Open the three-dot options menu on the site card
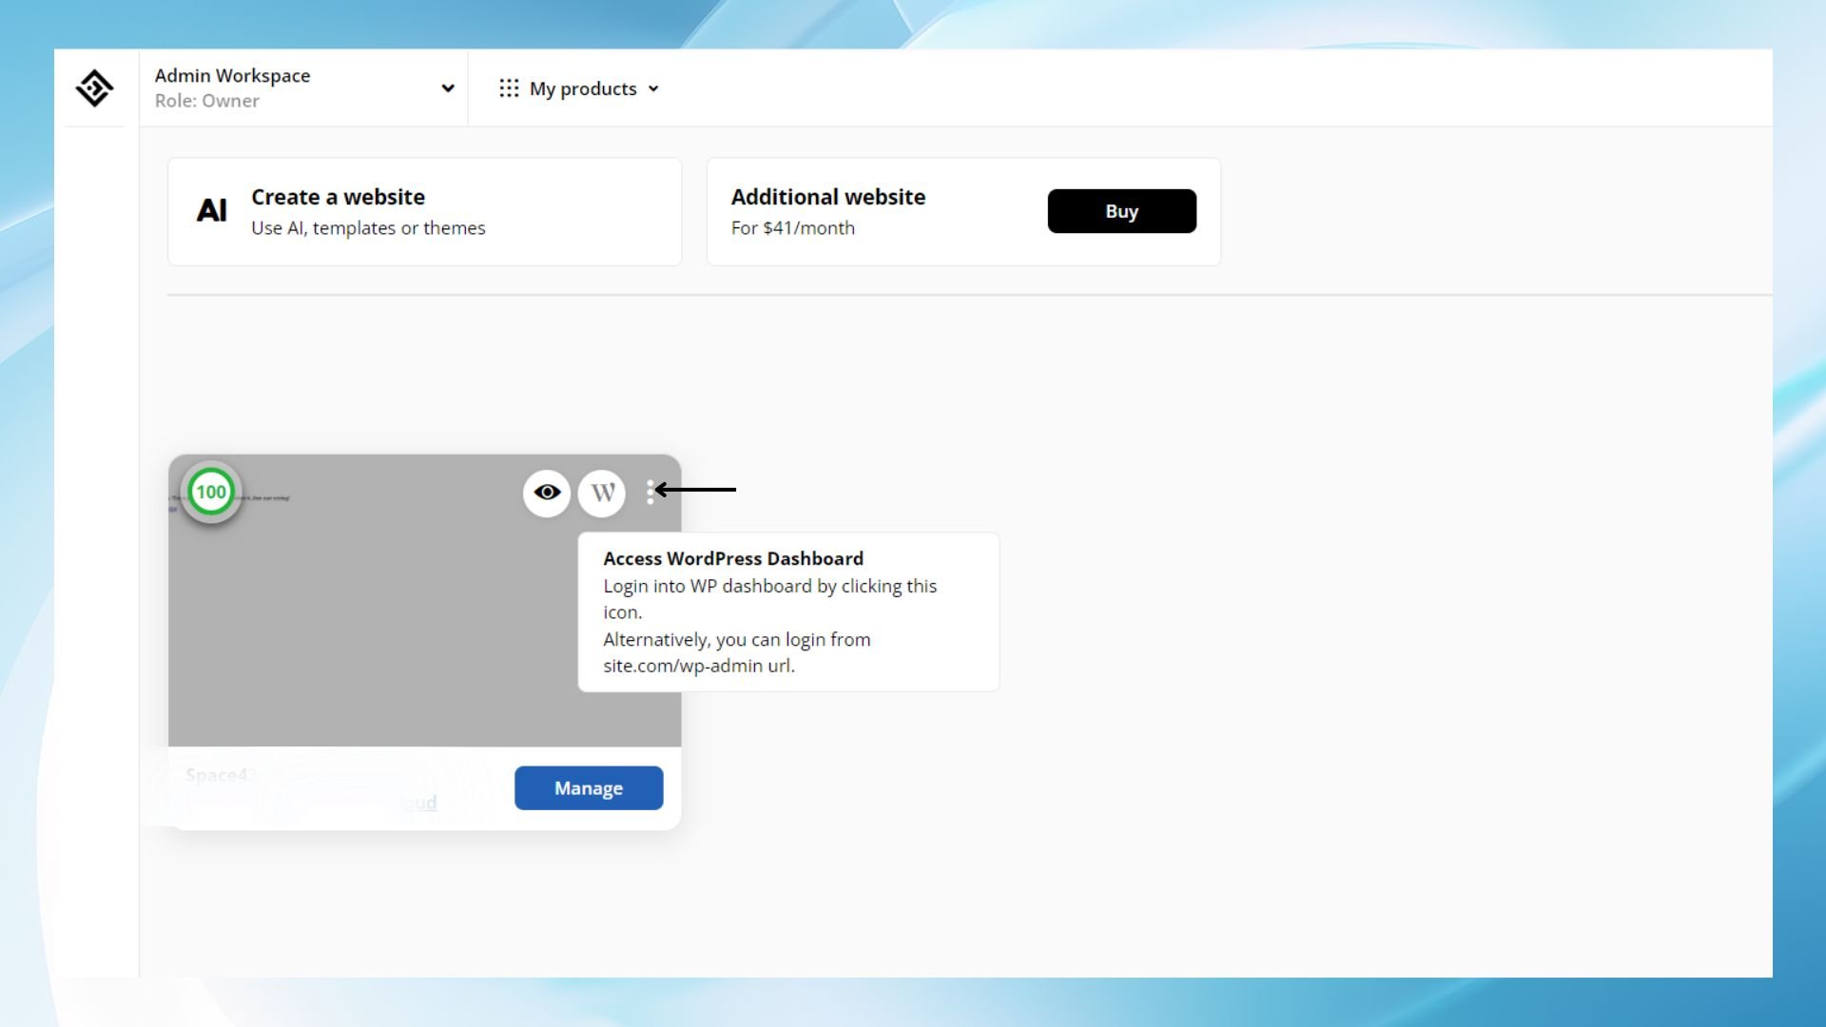 pyautogui.click(x=651, y=493)
